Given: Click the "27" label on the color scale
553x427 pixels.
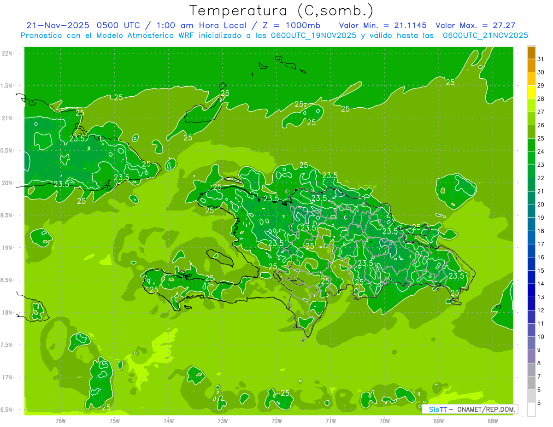Looking at the screenshot, I should pos(541,112).
